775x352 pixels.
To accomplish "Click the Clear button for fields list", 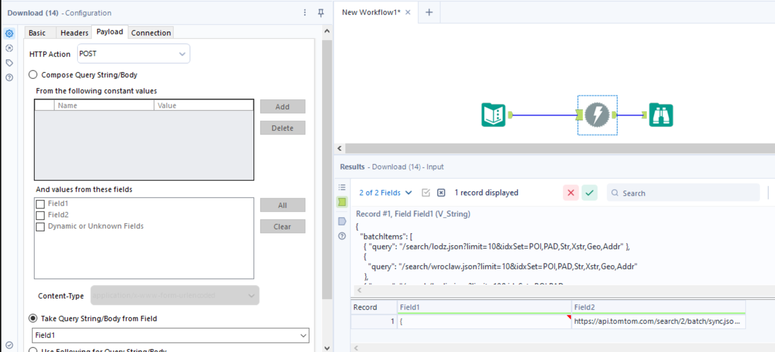I will tap(283, 226).
